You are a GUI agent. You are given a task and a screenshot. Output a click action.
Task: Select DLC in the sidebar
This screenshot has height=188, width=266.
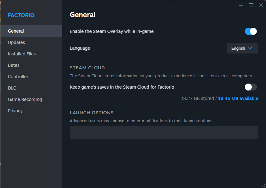pyautogui.click(x=31, y=88)
